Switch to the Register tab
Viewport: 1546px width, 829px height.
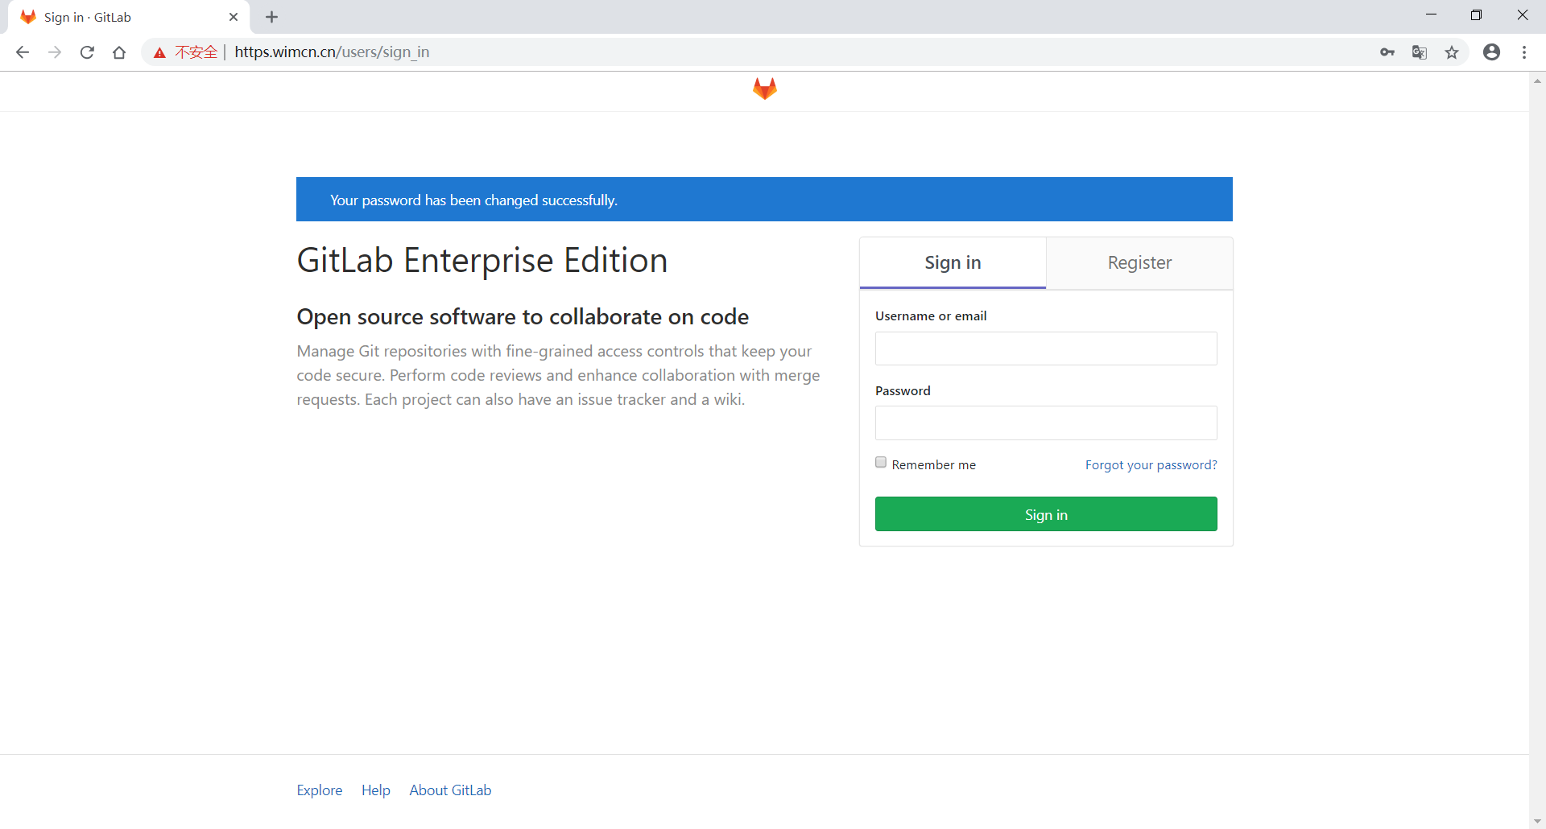(x=1139, y=262)
